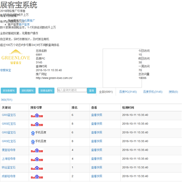Click the rank value 2 in 成都祖母绿 row
The width and height of the screenshot is (182, 182).
[x=72, y=176]
